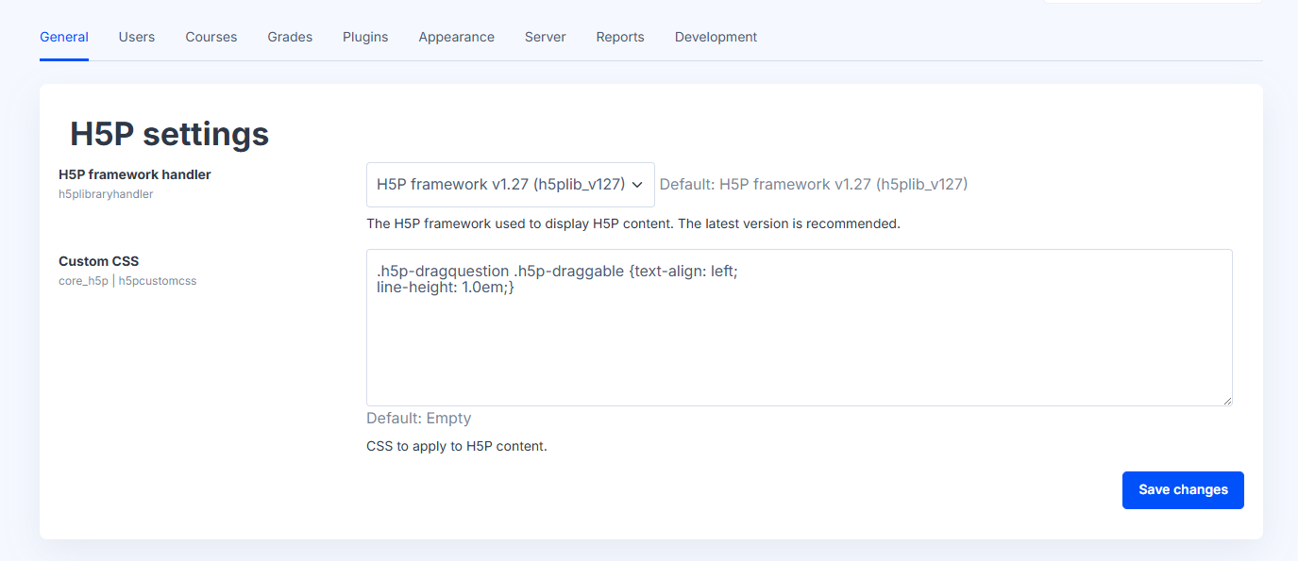Click the H5P framework handler label

coord(135,174)
